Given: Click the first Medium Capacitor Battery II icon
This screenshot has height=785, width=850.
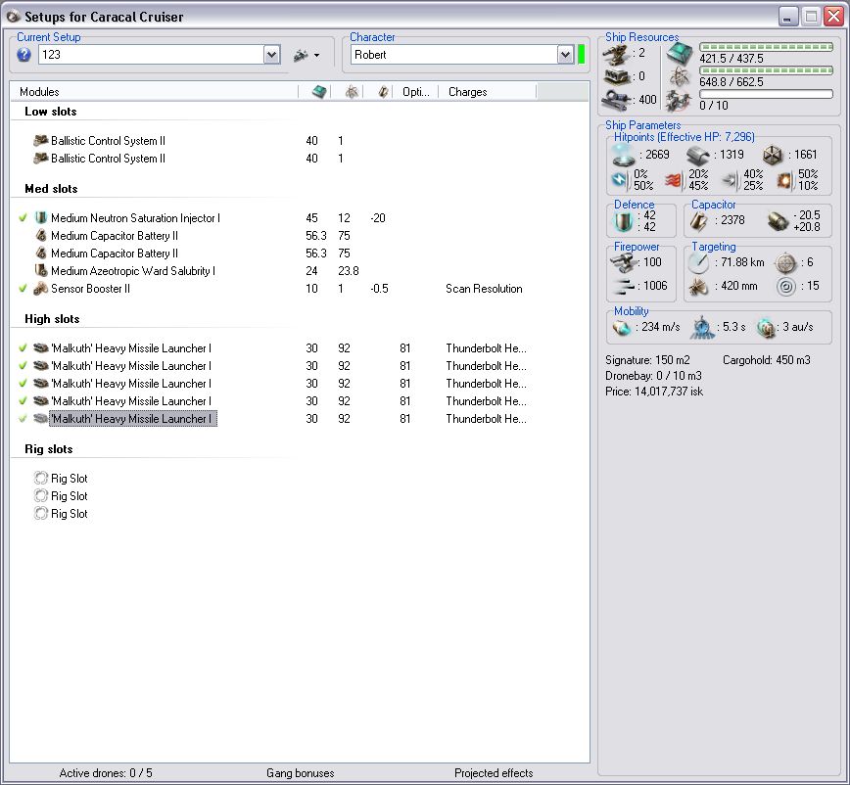Looking at the screenshot, I should point(41,236).
